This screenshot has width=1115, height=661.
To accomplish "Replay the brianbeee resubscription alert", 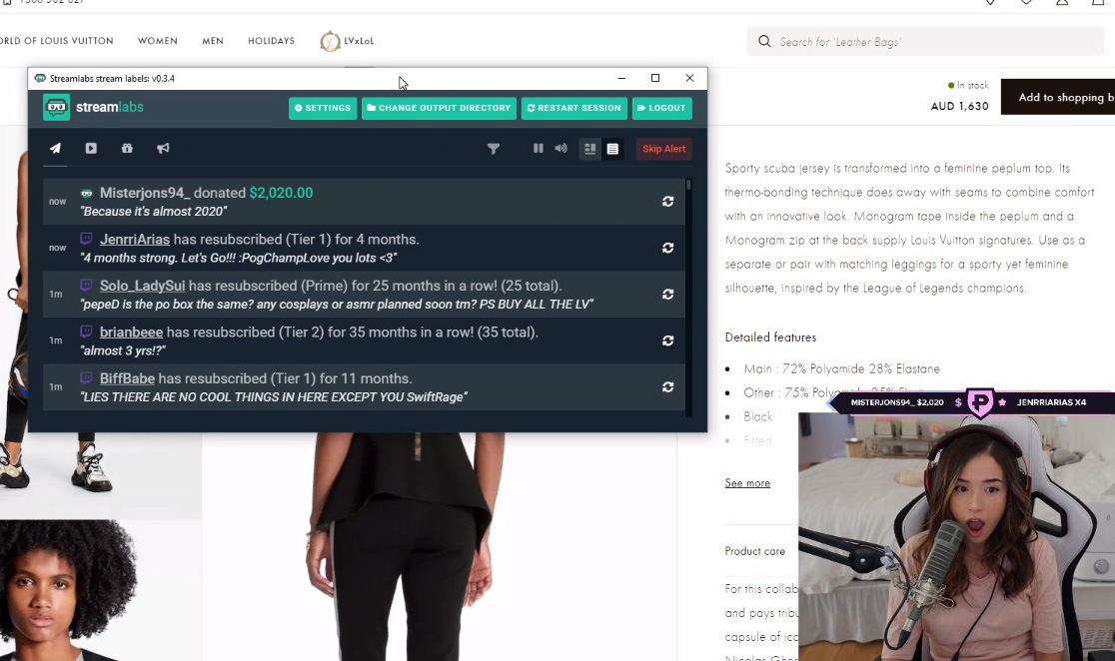I will tap(667, 340).
